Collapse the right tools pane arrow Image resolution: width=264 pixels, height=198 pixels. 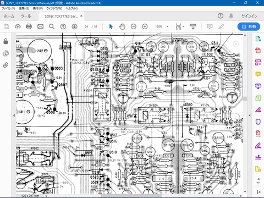click(x=250, y=116)
